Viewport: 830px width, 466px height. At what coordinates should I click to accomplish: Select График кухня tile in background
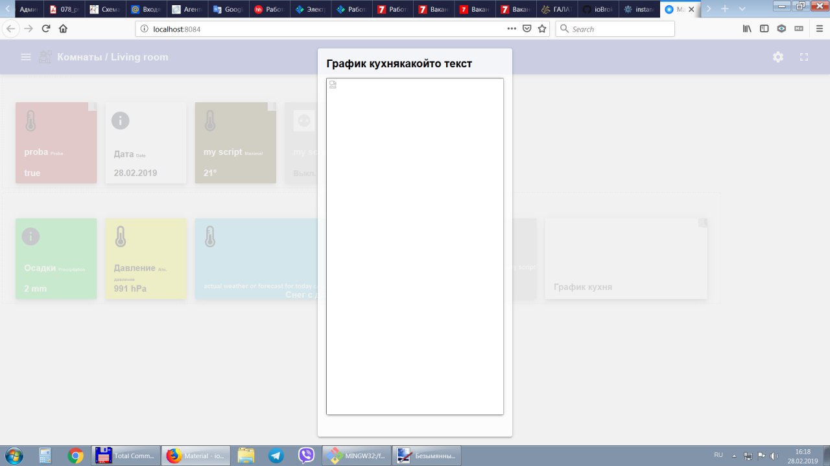626,259
